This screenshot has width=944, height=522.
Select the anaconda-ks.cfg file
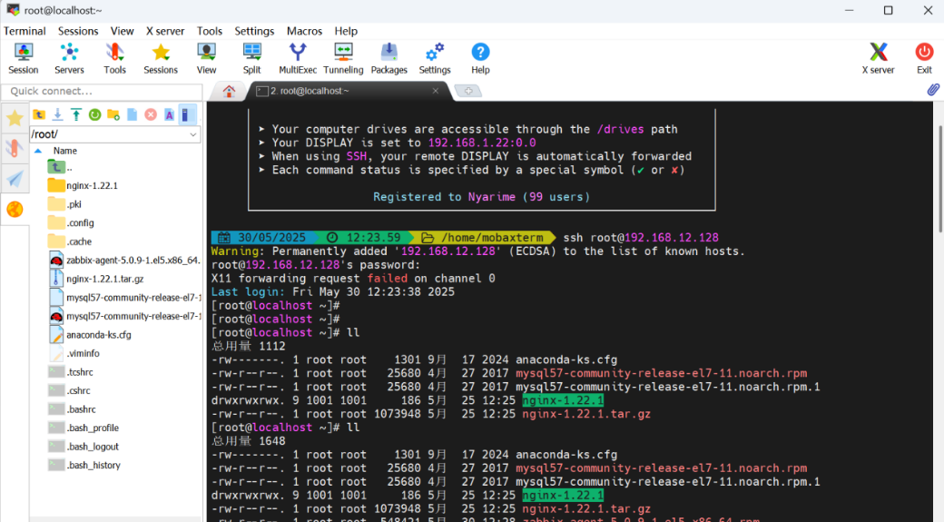coord(90,335)
